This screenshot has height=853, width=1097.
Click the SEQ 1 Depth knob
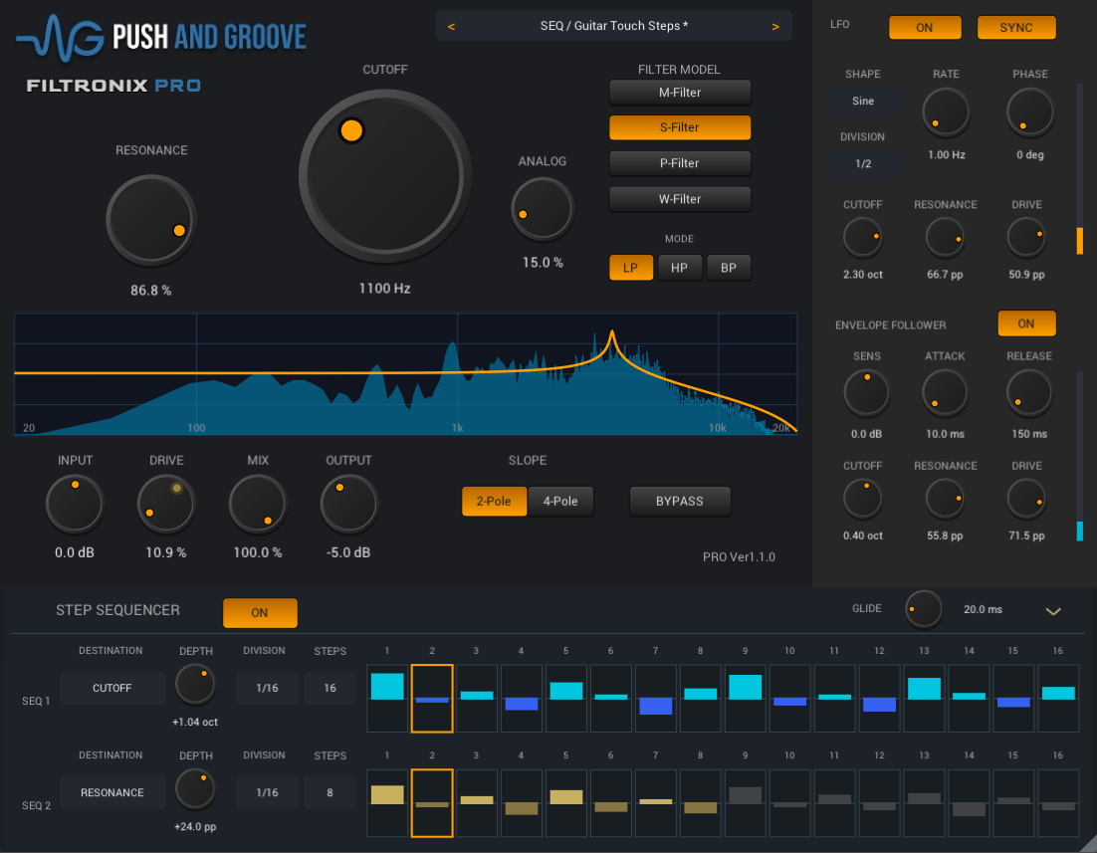click(195, 685)
